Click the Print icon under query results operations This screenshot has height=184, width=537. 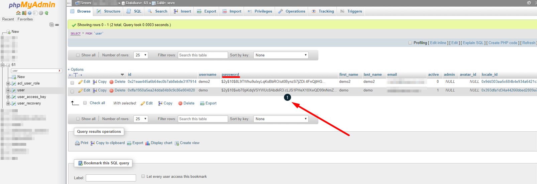[77, 143]
